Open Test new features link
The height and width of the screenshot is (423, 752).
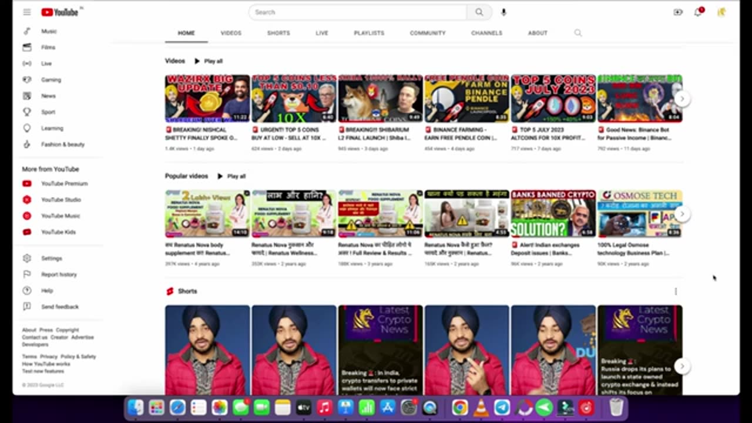[x=43, y=371]
